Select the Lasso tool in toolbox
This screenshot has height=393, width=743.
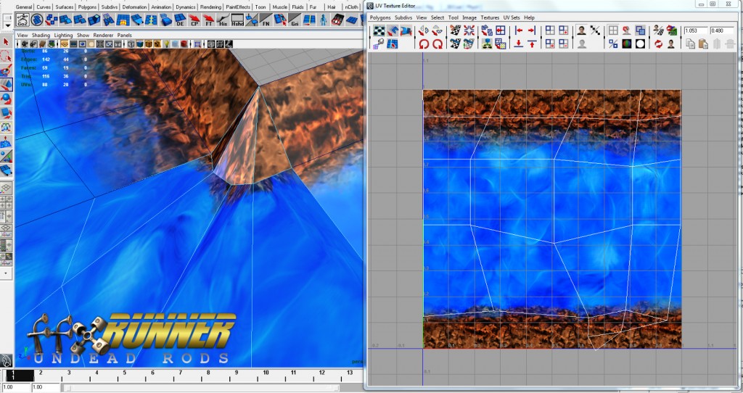pyautogui.click(x=6, y=57)
